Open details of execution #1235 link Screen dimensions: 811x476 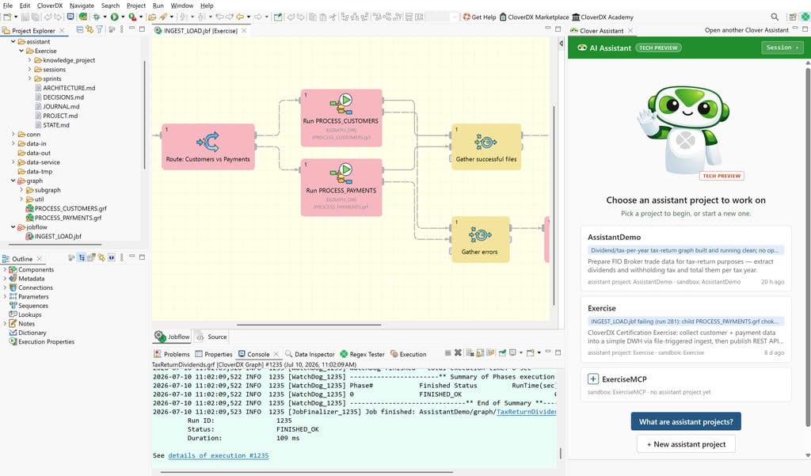[219, 455]
